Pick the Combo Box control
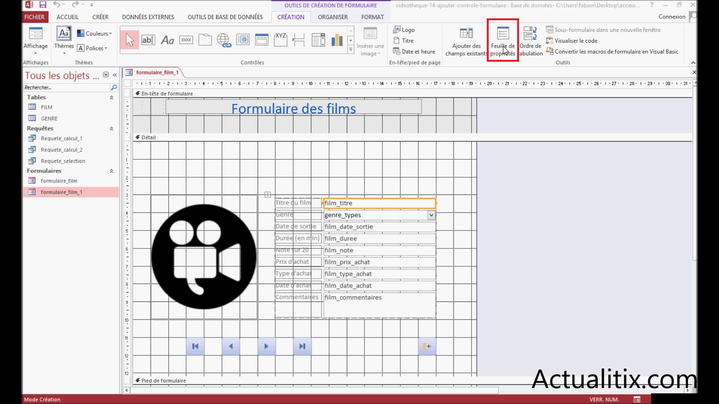This screenshot has height=404, width=719. pyautogui.click(x=318, y=40)
